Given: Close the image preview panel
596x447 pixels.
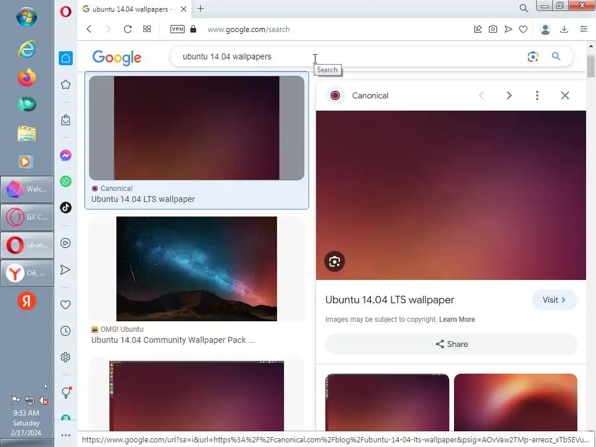Looking at the screenshot, I should [565, 95].
